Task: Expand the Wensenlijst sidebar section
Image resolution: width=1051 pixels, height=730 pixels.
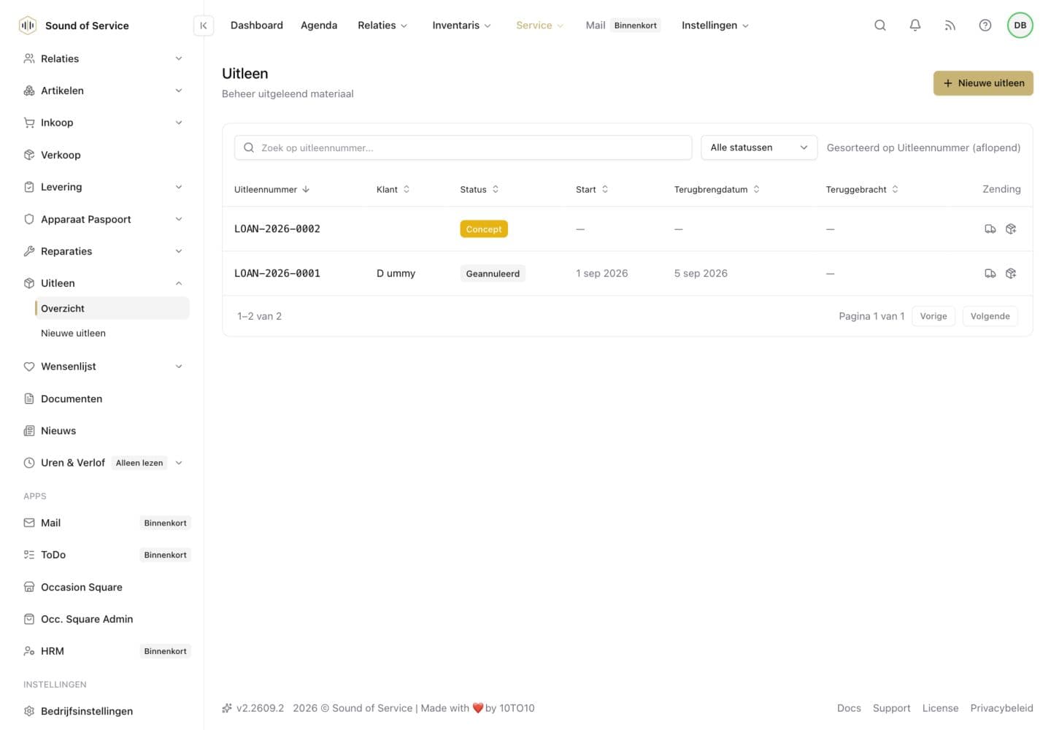Action: click(x=104, y=366)
